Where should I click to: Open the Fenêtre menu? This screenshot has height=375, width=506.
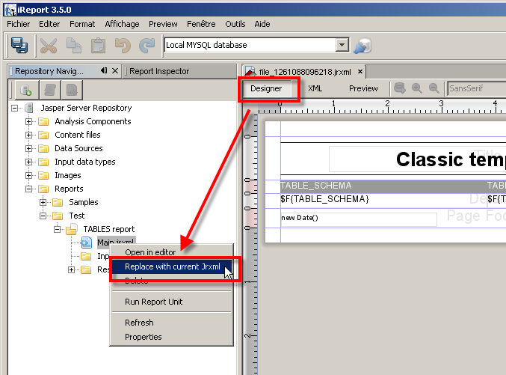click(201, 24)
